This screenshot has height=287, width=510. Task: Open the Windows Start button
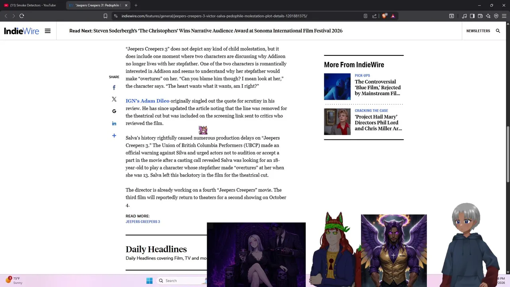149,281
